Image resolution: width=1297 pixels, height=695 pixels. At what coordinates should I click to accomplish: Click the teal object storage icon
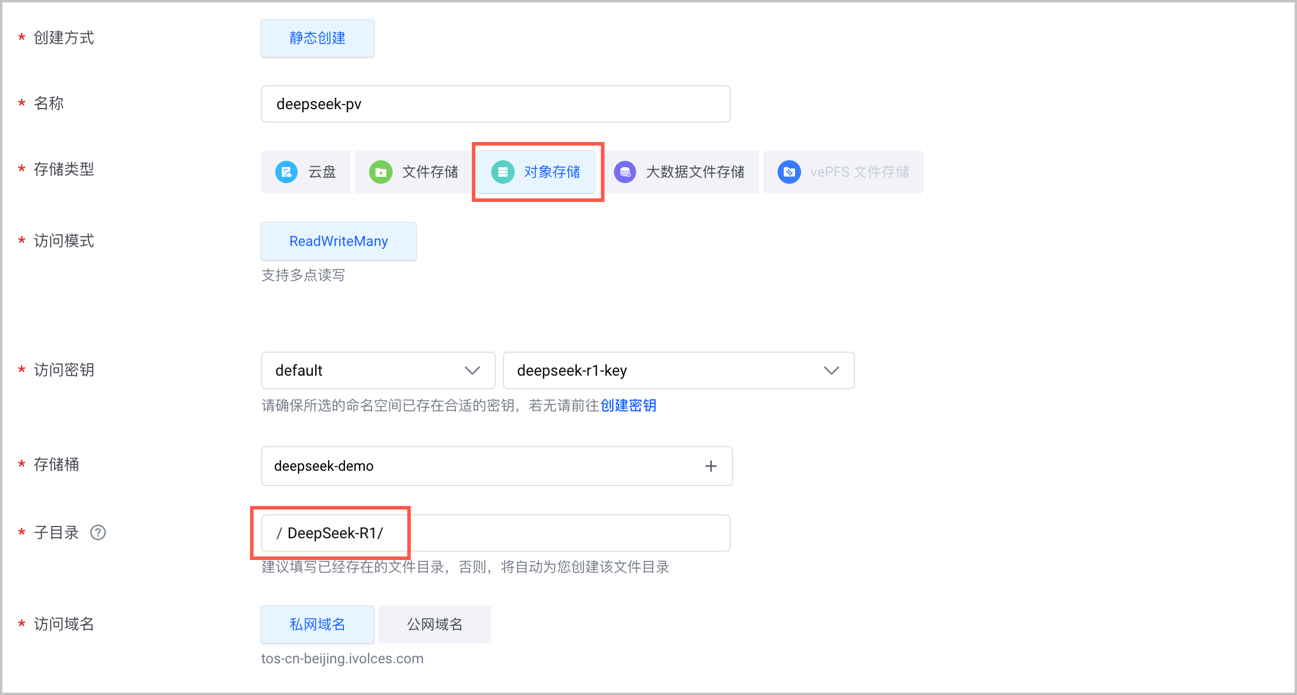(x=502, y=172)
